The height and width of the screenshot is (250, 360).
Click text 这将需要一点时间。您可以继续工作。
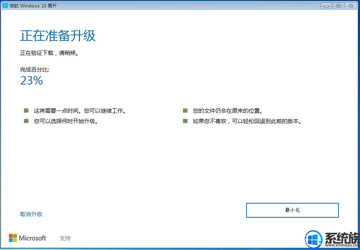click(80, 111)
